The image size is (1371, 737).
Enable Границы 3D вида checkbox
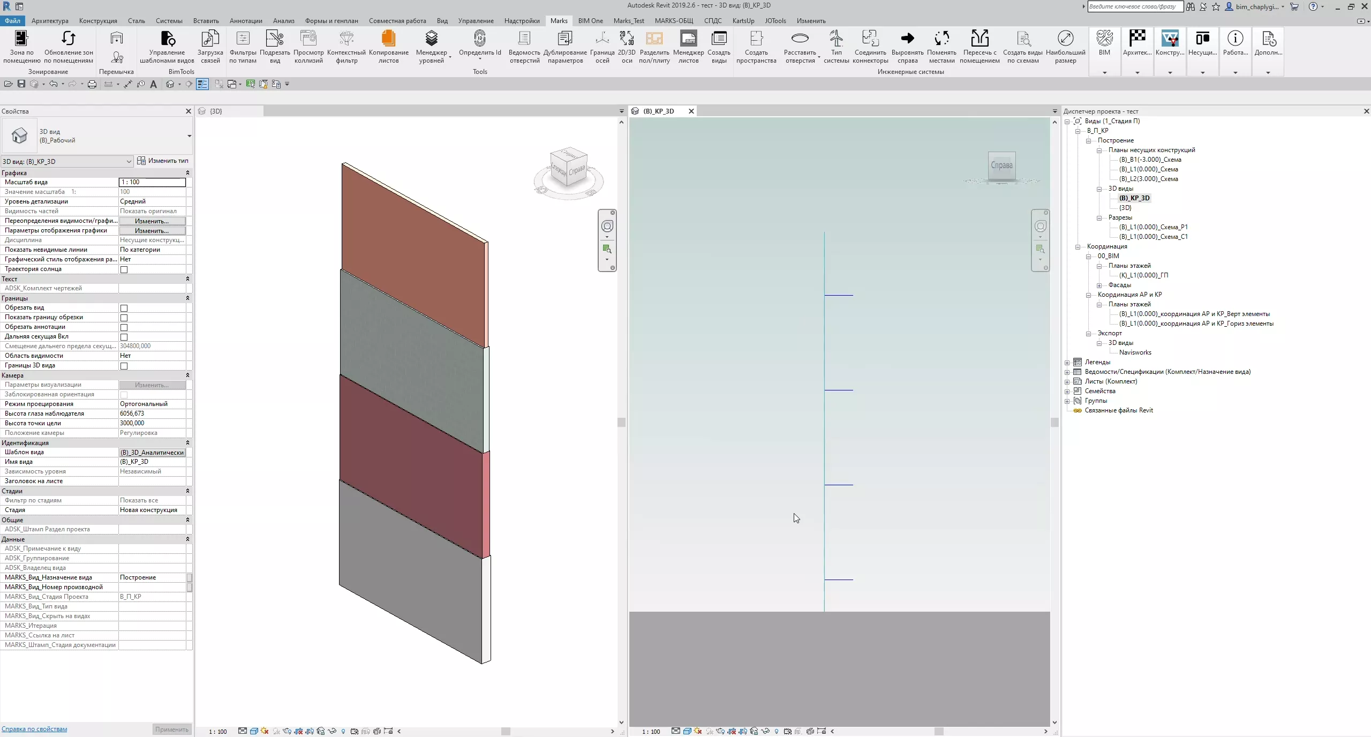coord(124,366)
